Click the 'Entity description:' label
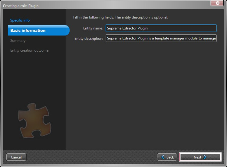The image size is (227, 167). tap(89, 39)
